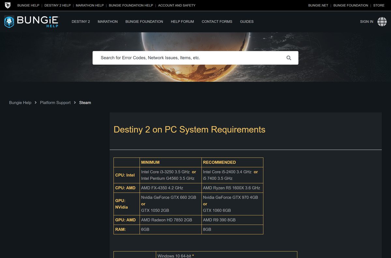Select i5 7400 3.5 GHz text
The width and height of the screenshot is (391, 258).
(x=218, y=178)
